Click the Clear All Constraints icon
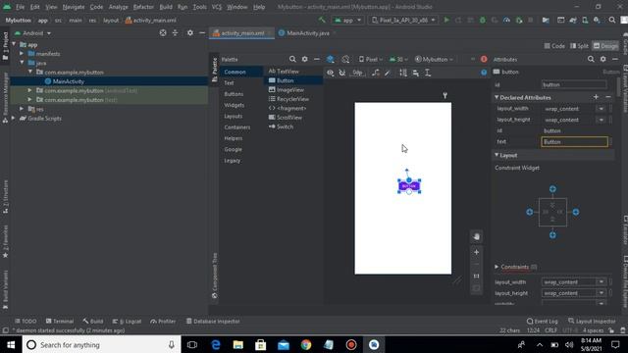The image size is (628, 353). (x=375, y=73)
